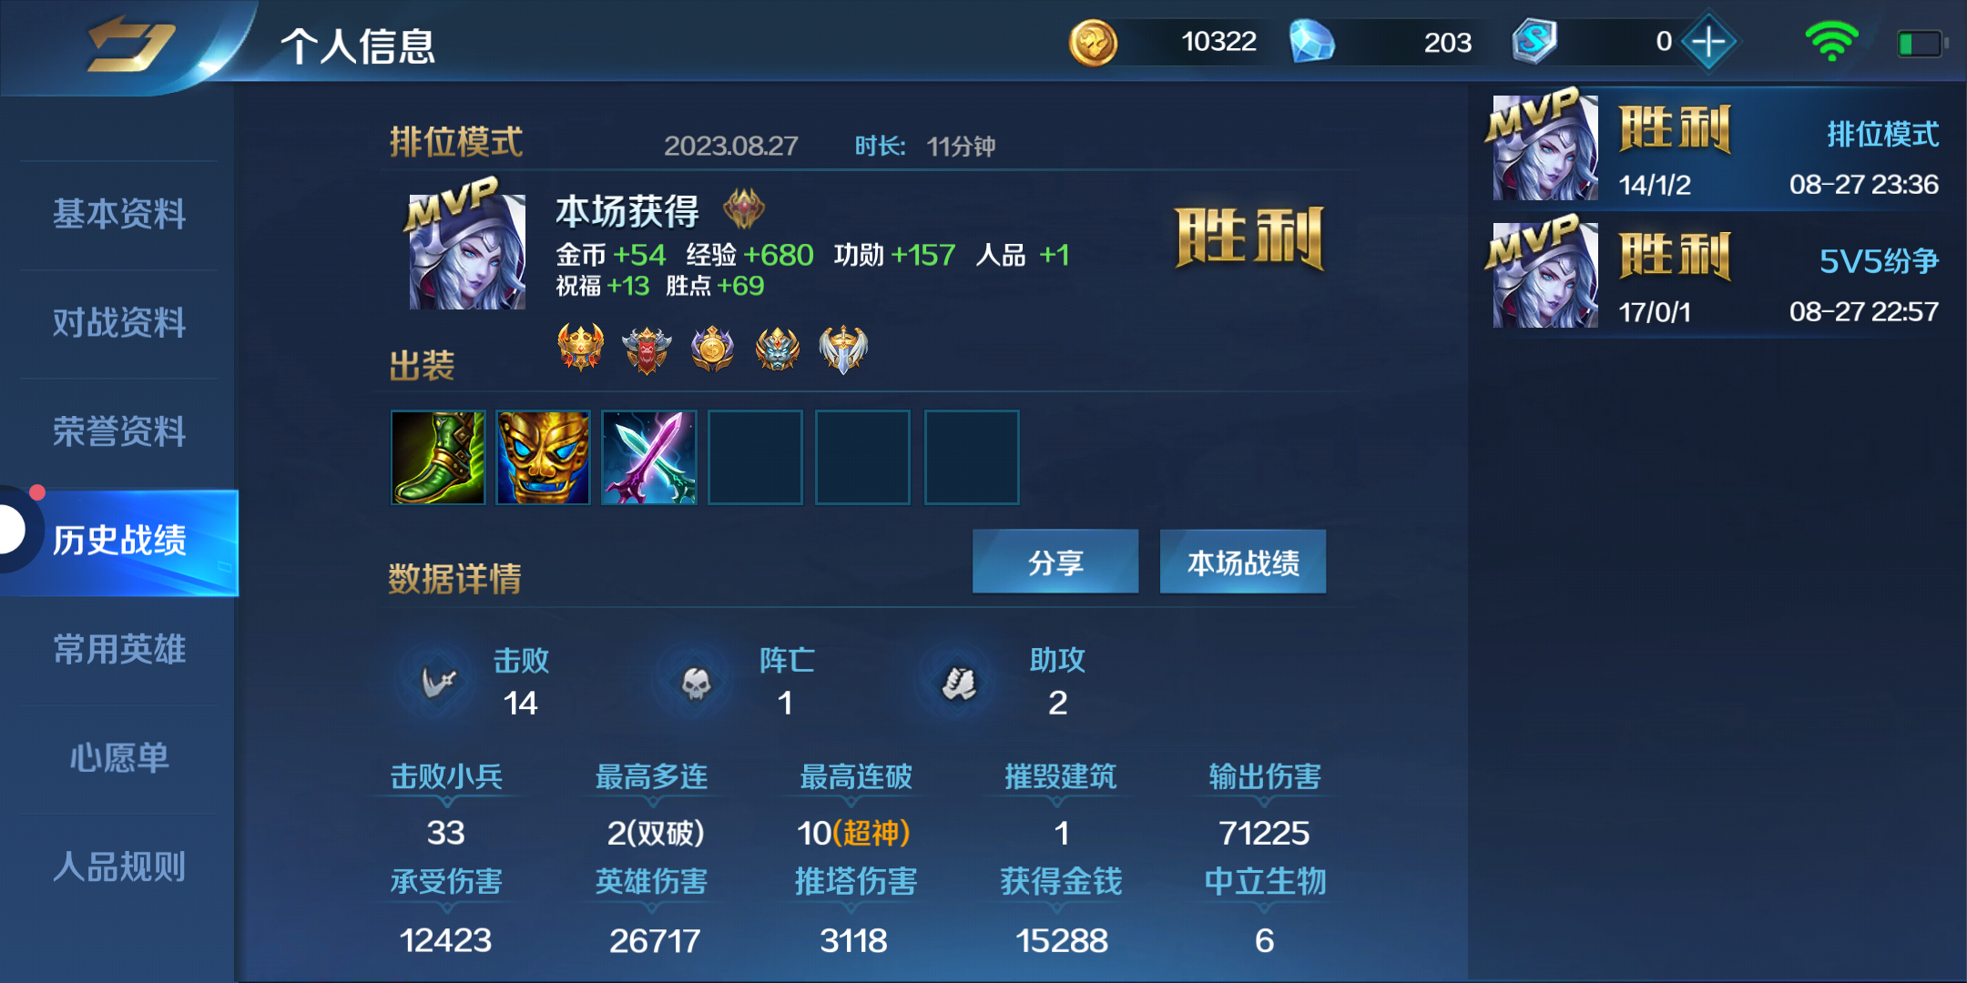Tap the crossed swords equipment icon
Screen dimensions: 1967x983
[649, 457]
